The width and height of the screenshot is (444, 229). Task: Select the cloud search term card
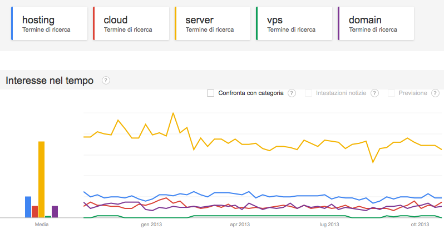point(131,23)
